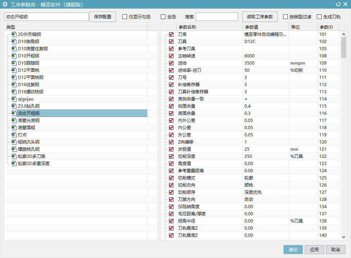
Task: Uncheck the 主轴转速 parameter checkbox
Action: [x=171, y=56]
